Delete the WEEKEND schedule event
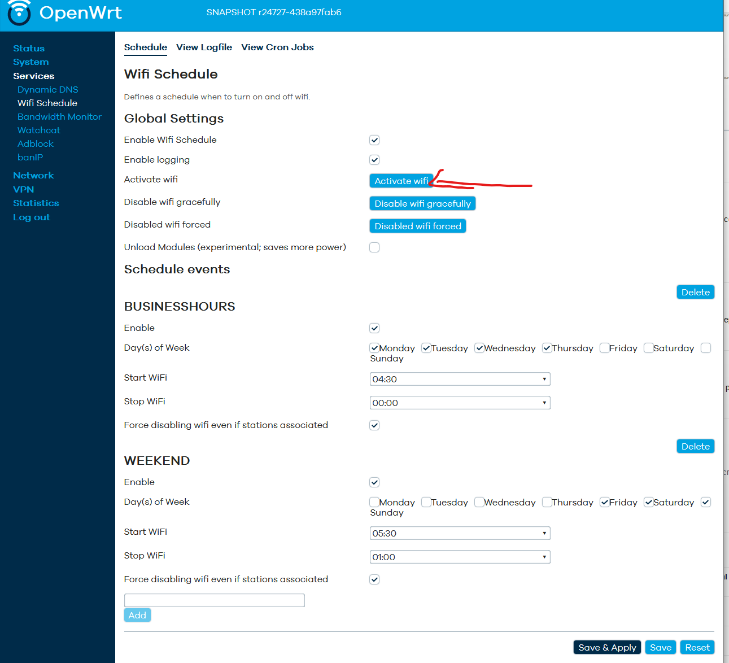 [x=696, y=446]
